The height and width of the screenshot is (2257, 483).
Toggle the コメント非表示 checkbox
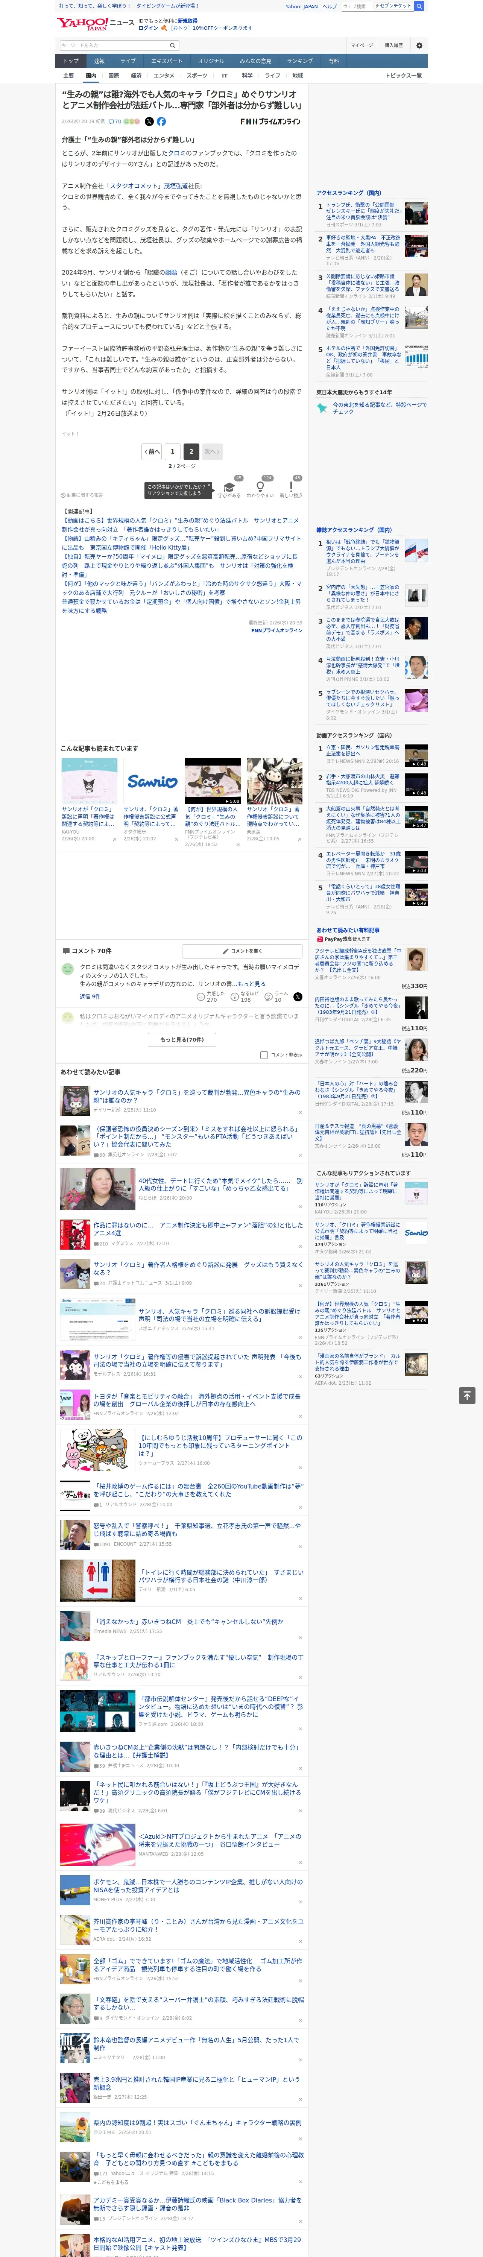click(264, 1055)
